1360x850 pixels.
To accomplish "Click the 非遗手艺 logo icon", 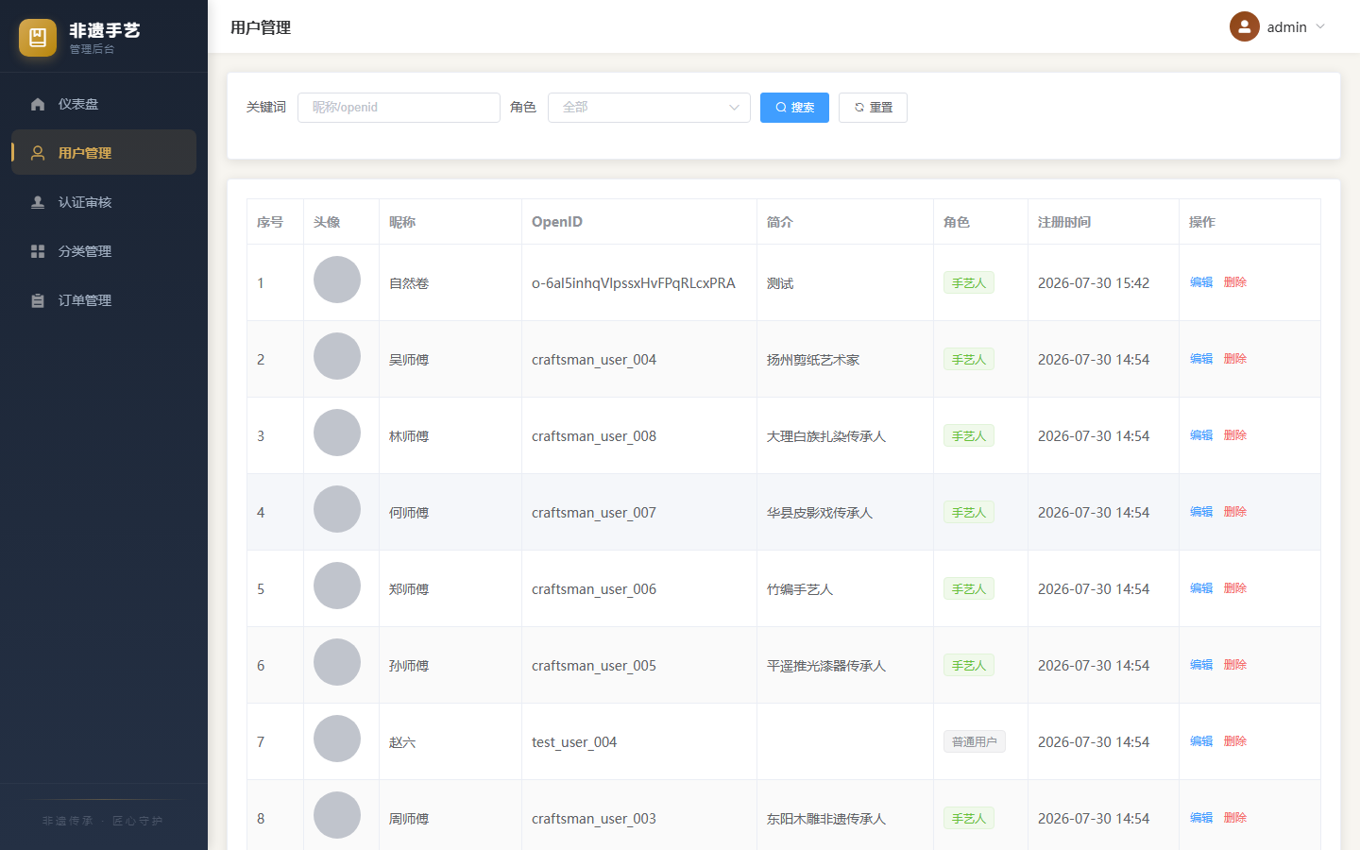I will click(38, 38).
